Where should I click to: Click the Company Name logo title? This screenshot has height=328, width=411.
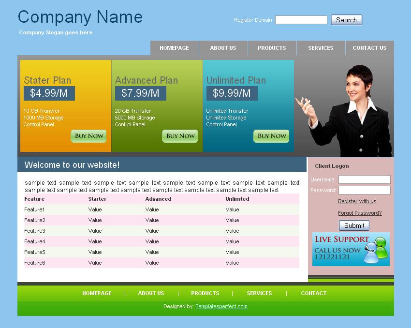(80, 17)
